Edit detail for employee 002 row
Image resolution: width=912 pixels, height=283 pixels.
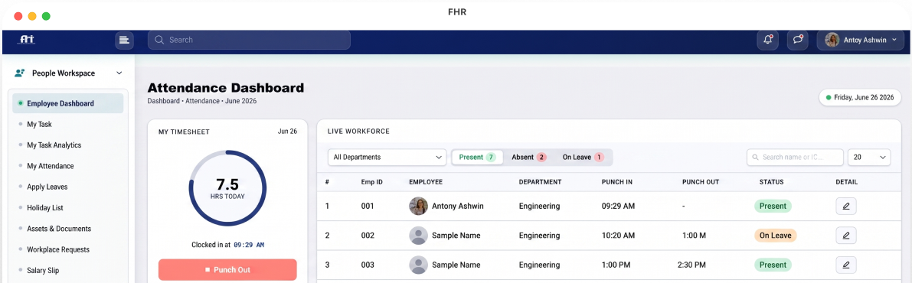[845, 236]
